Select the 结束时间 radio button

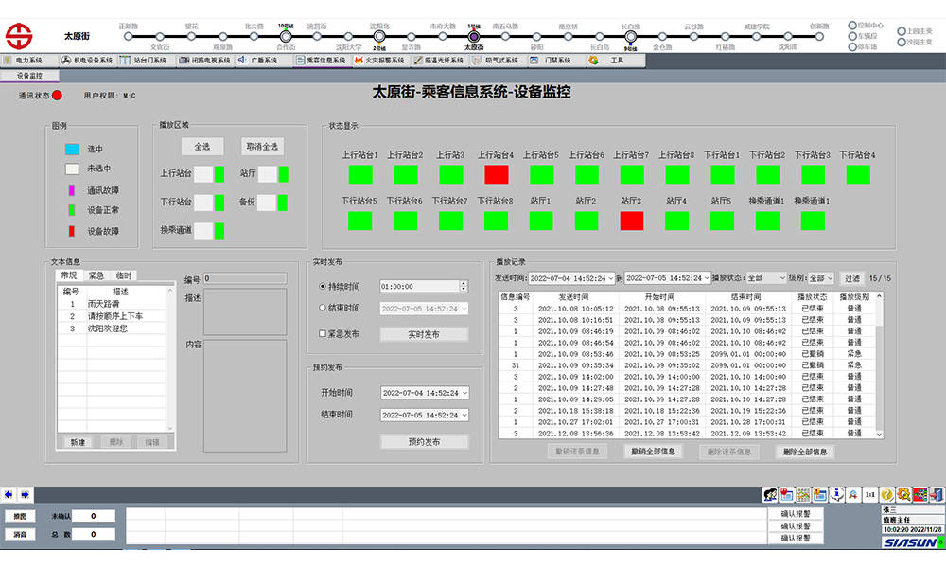point(323,309)
